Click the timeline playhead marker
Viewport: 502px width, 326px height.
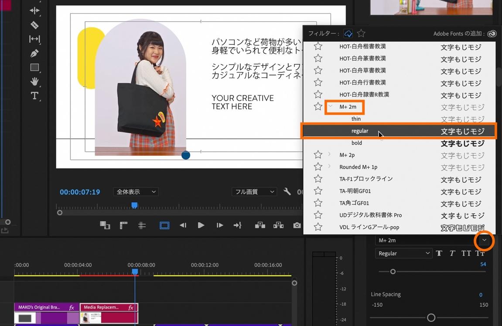[135, 272]
